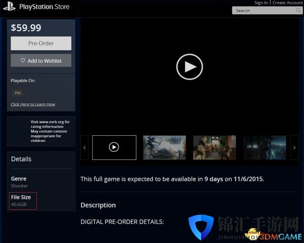304x243 pixels.
Task: Open the dark night-scene screenshot thumbnail
Action: click(265, 148)
